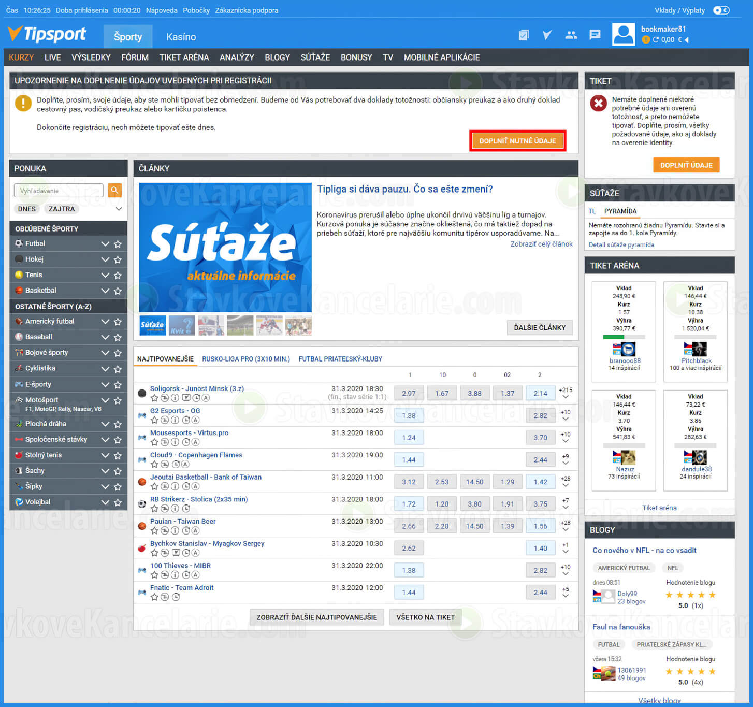Click the A icon for Cloud9 match
The image size is (753, 707).
coord(185,464)
